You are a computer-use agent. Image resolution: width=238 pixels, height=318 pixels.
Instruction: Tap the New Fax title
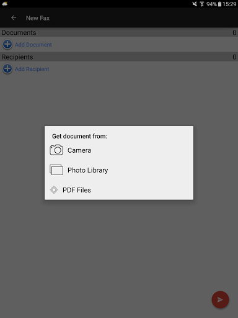[x=38, y=18]
